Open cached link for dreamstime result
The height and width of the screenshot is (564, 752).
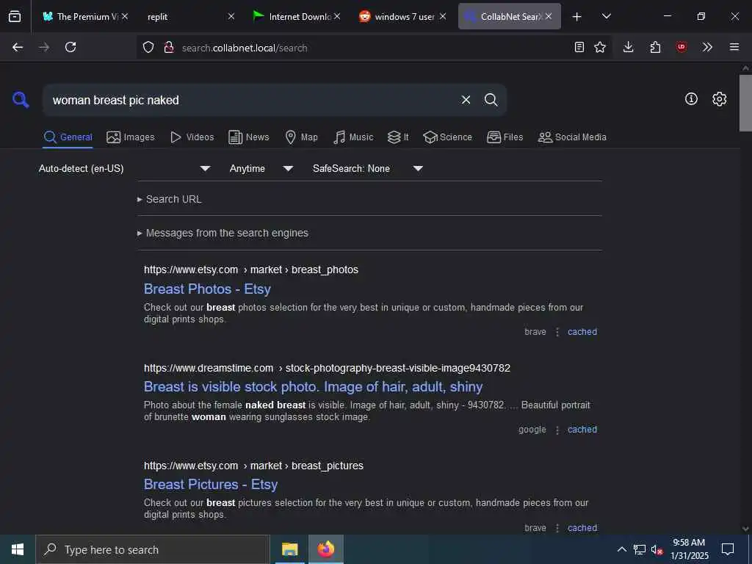[582, 430]
